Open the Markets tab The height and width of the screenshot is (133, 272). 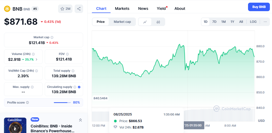tap(122, 8)
